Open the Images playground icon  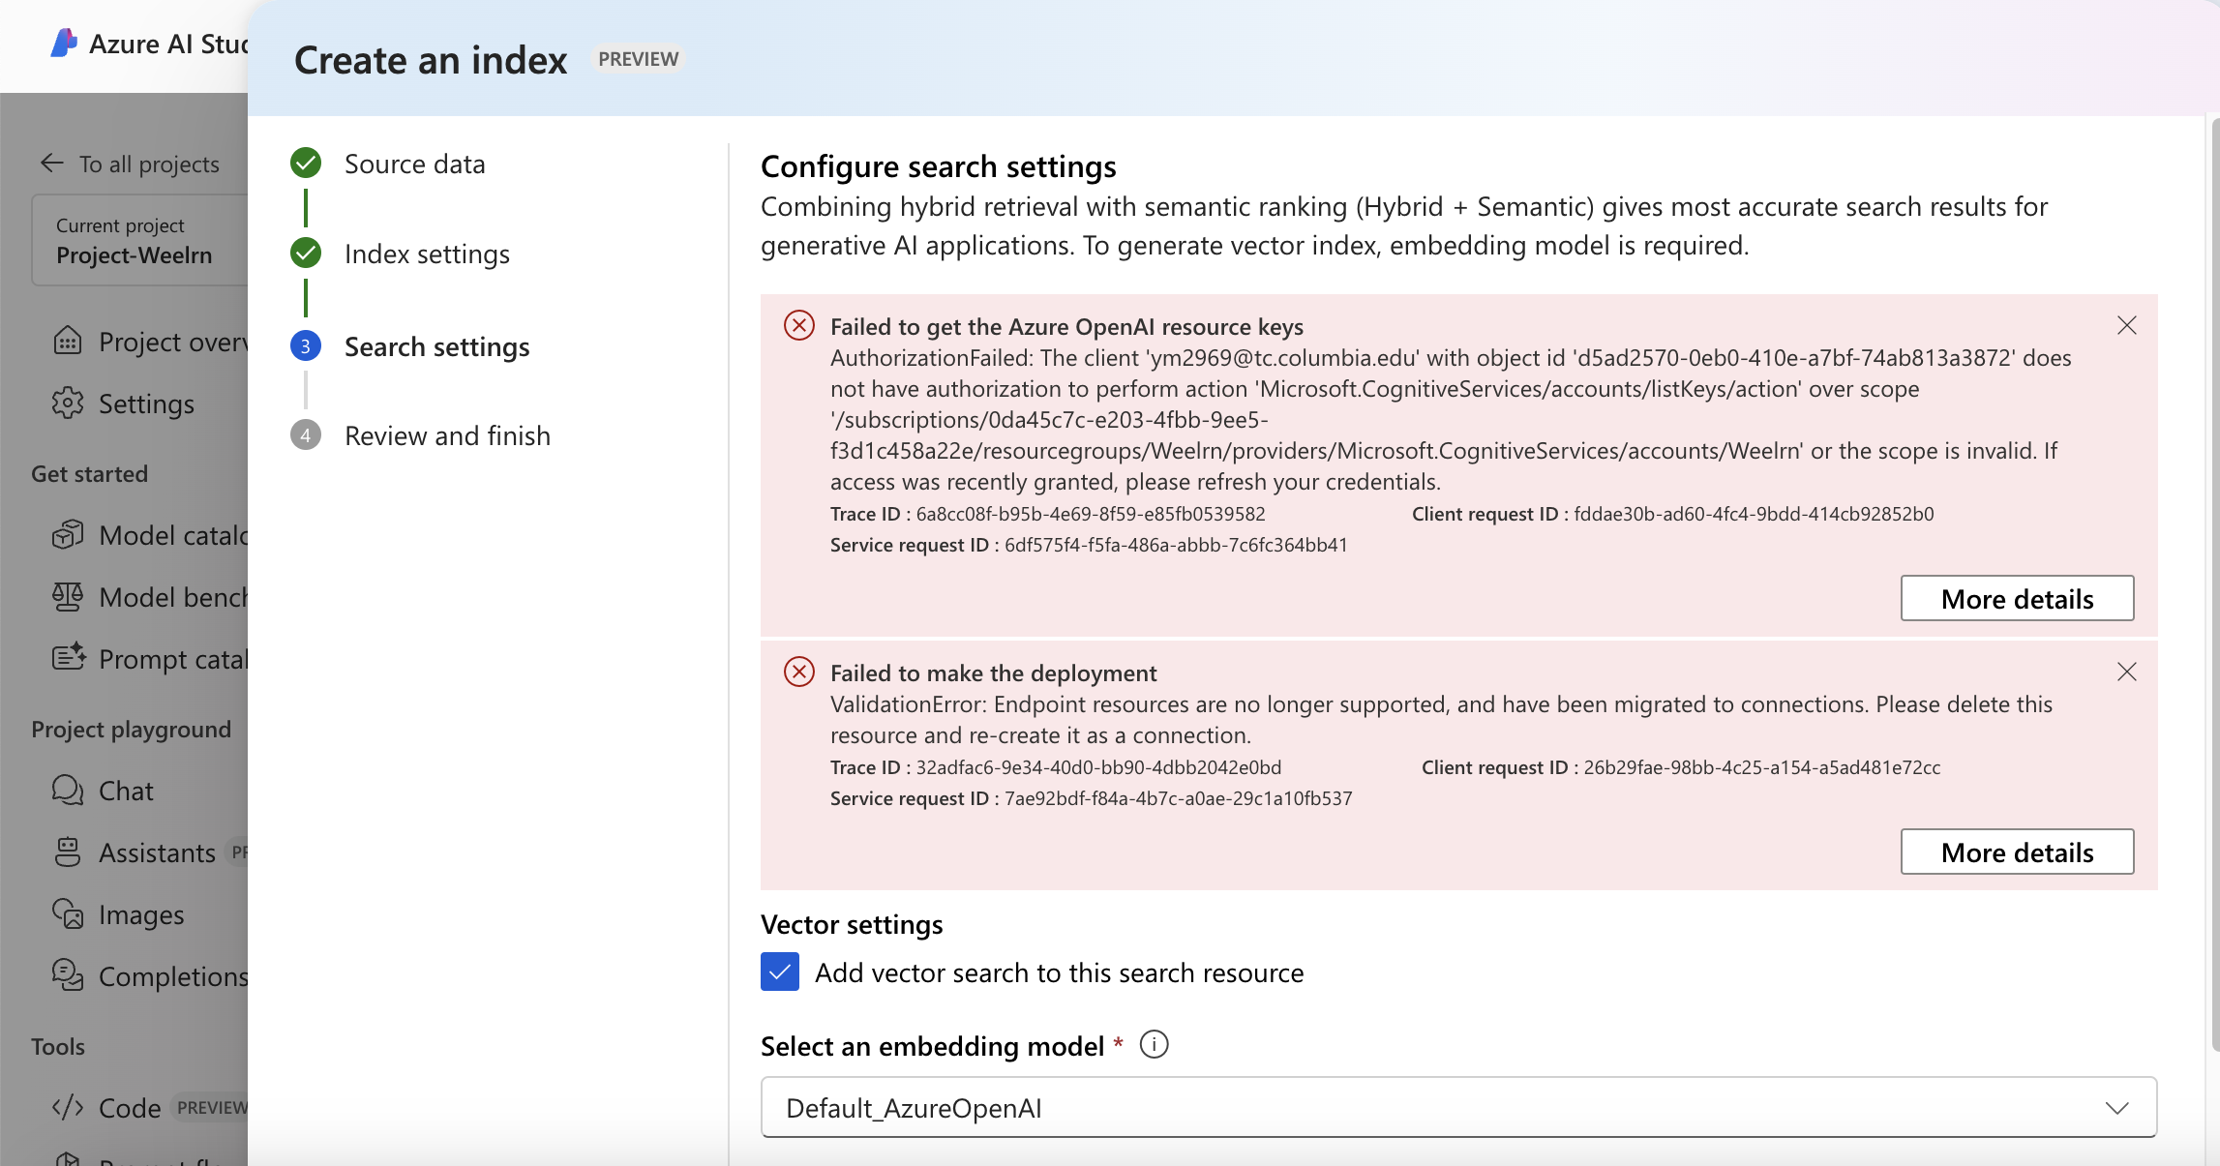coord(67,913)
